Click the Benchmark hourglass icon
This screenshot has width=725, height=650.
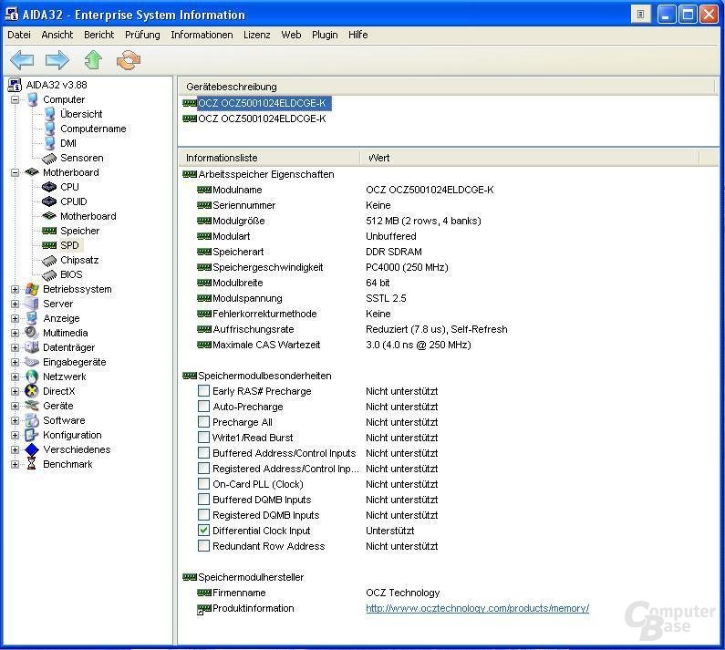[31, 464]
